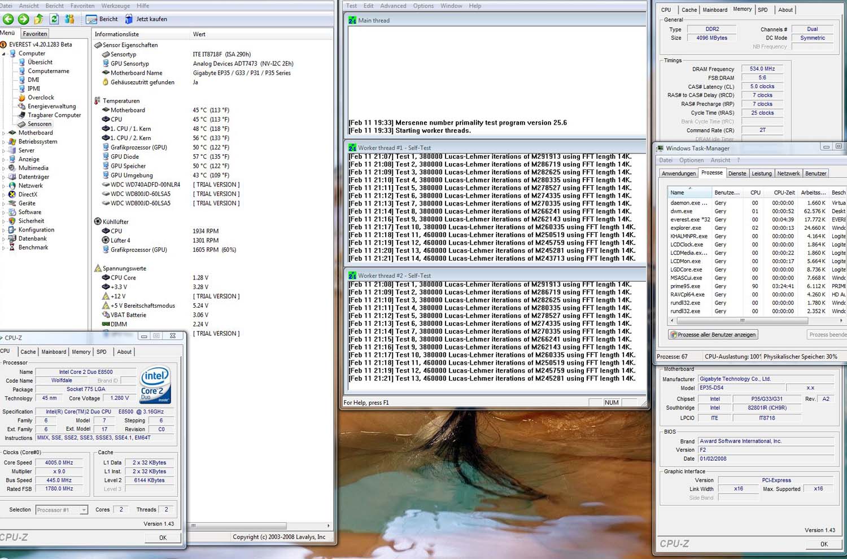Switch to Cache tab in lower-left CPU-Z
Screen dimensions: 847x559
coord(28,352)
